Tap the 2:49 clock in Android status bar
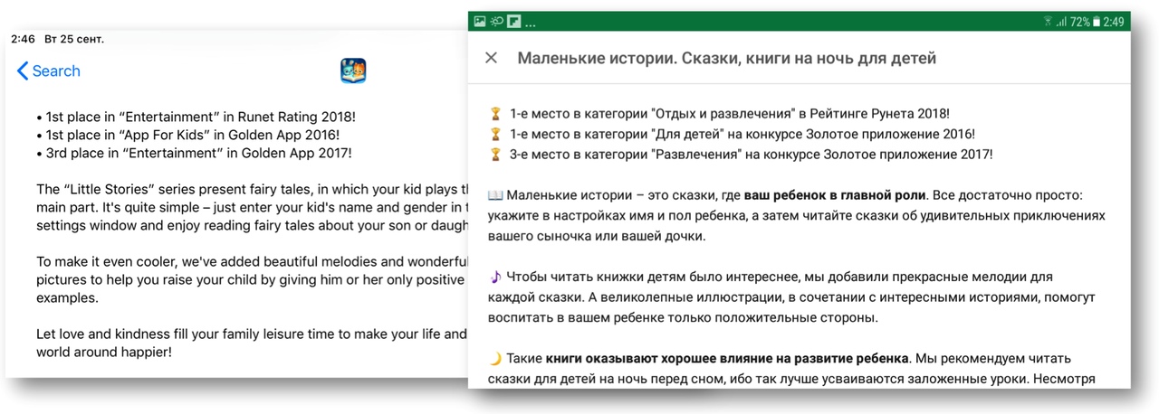 1113,21
